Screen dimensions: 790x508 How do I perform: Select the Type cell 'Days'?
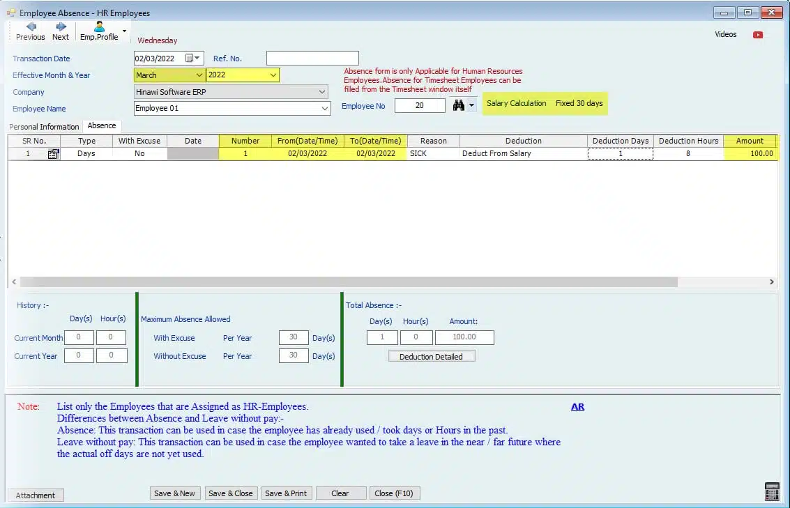(86, 153)
